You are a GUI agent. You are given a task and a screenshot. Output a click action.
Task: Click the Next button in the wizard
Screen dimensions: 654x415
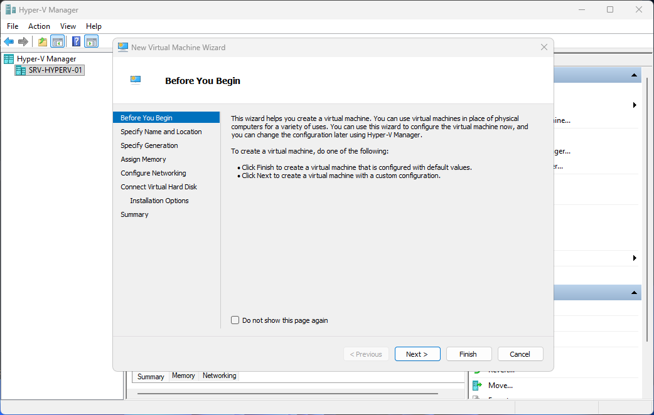point(417,354)
